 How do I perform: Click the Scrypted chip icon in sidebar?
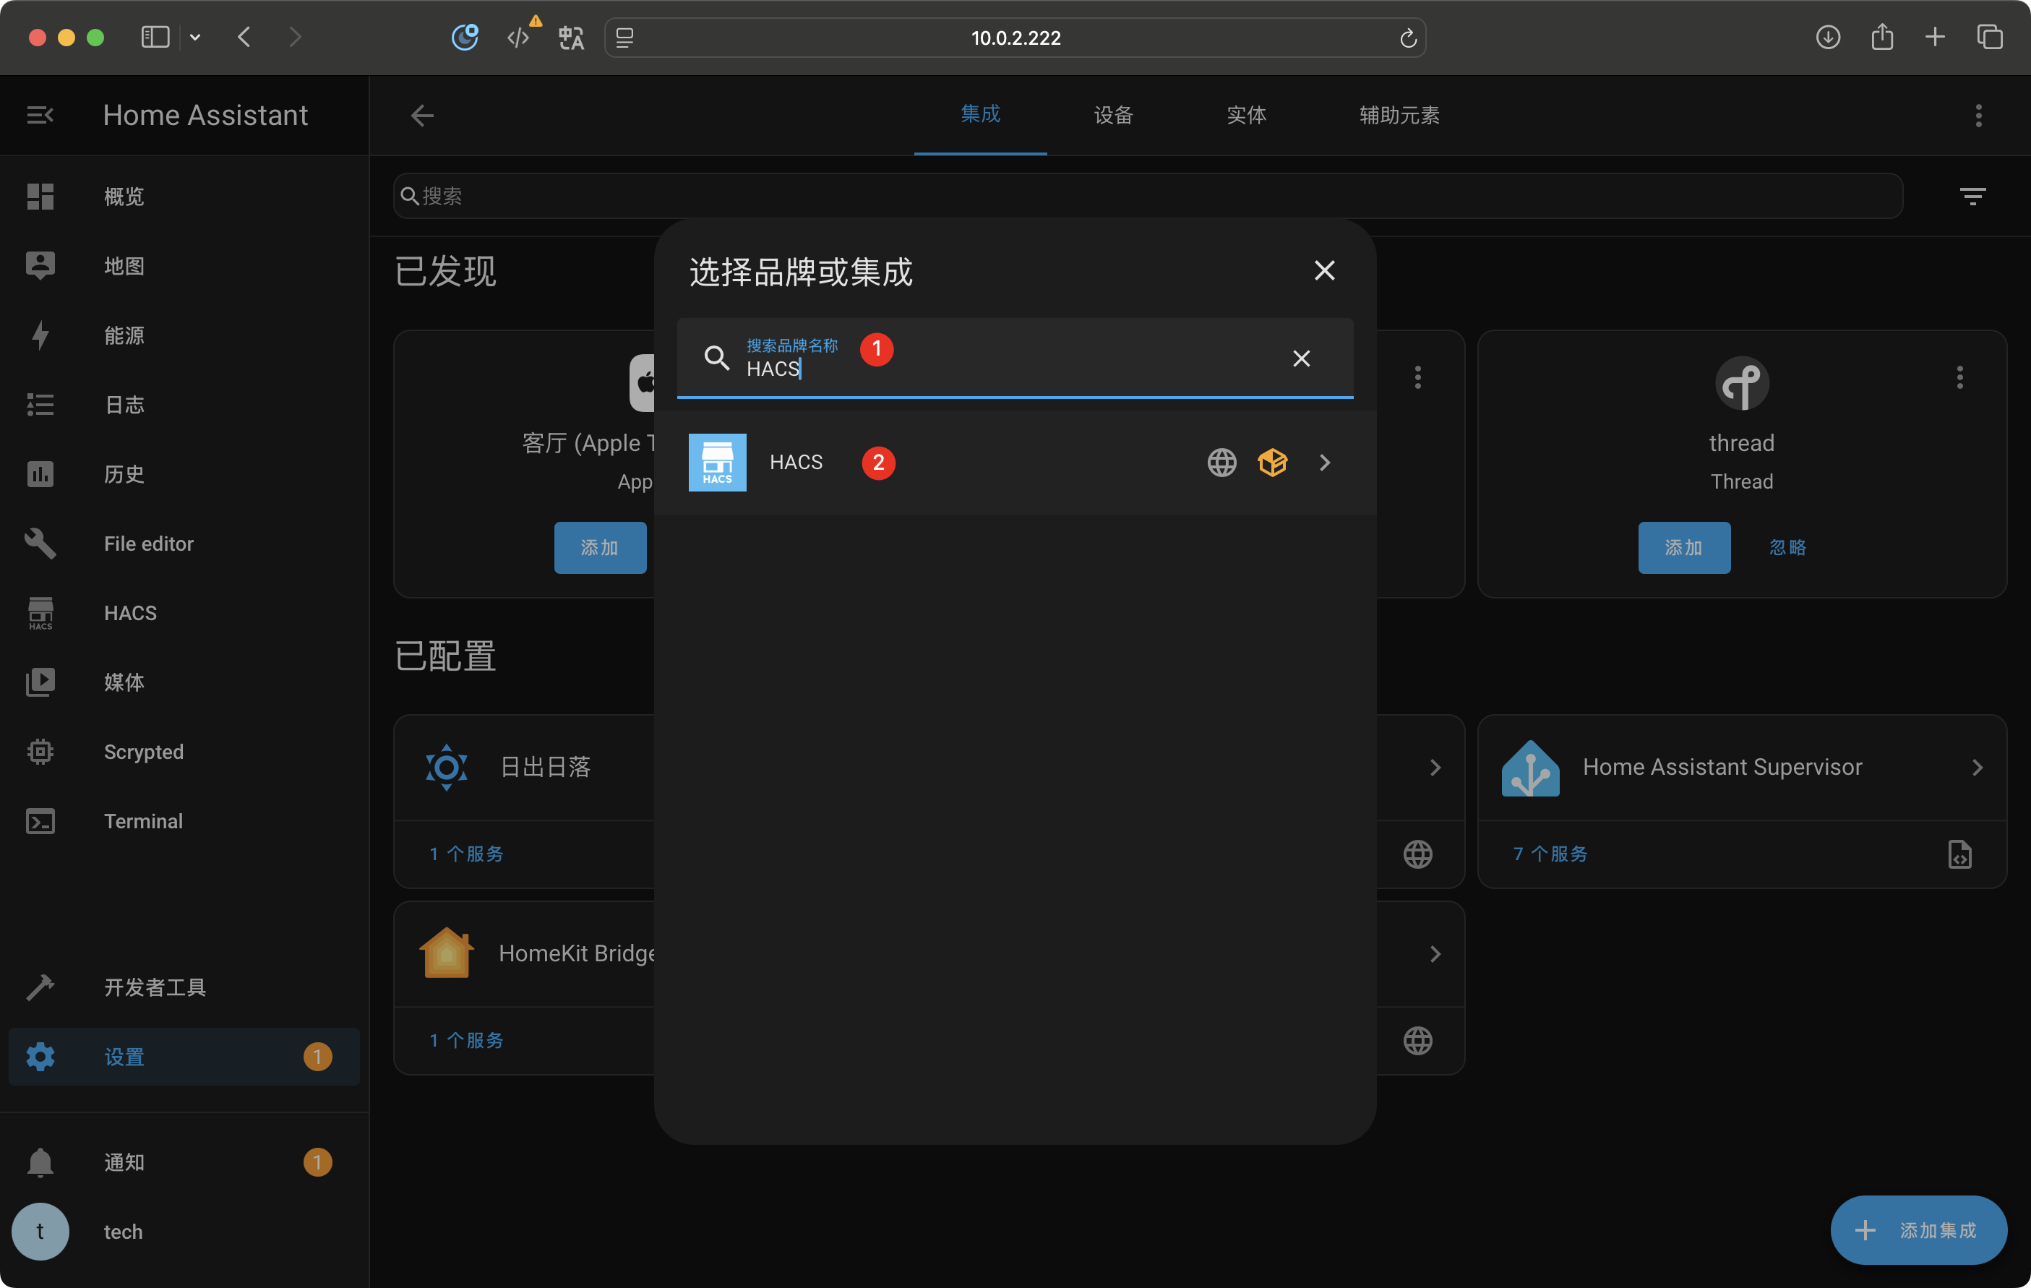click(x=40, y=752)
